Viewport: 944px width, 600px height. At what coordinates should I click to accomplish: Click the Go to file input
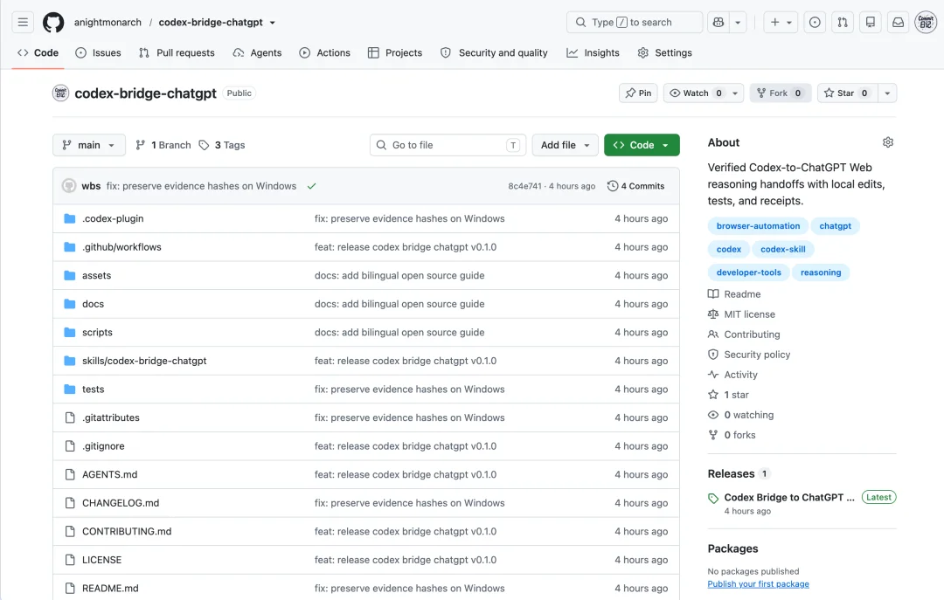pyautogui.click(x=448, y=145)
